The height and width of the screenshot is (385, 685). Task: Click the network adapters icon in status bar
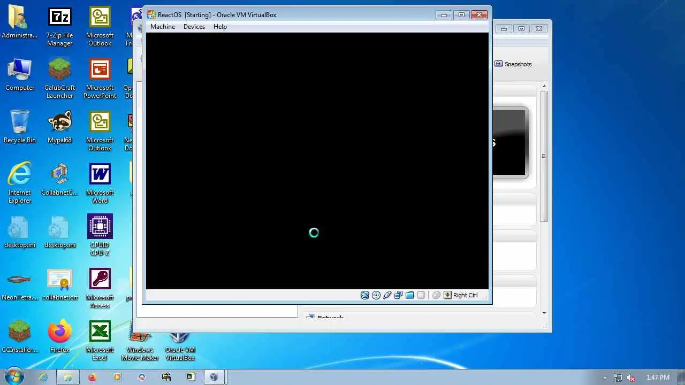[x=398, y=295]
